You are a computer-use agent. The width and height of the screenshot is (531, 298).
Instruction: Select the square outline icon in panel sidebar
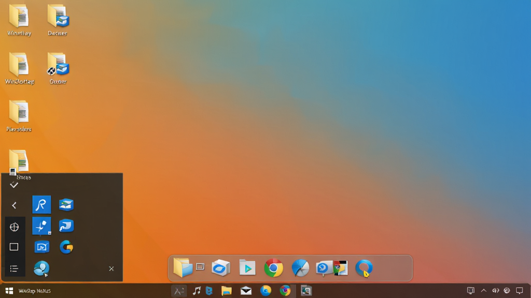14,247
